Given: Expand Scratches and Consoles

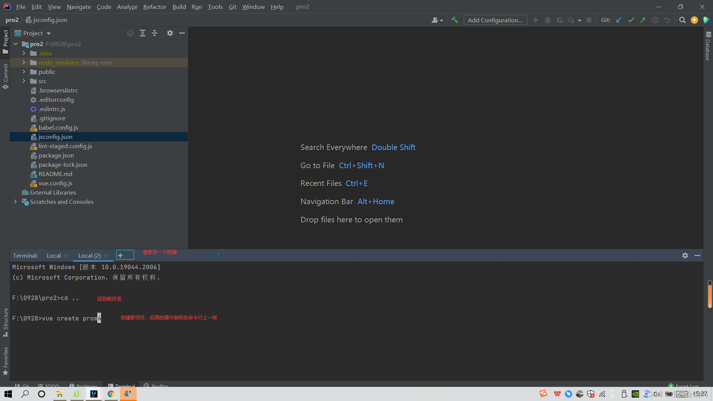Looking at the screenshot, I should coord(15,202).
